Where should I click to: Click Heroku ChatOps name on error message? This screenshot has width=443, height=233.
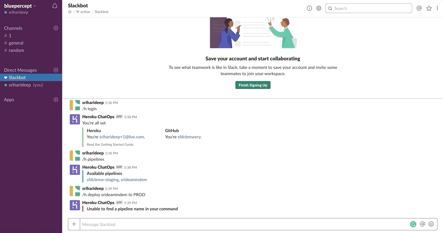click(98, 202)
